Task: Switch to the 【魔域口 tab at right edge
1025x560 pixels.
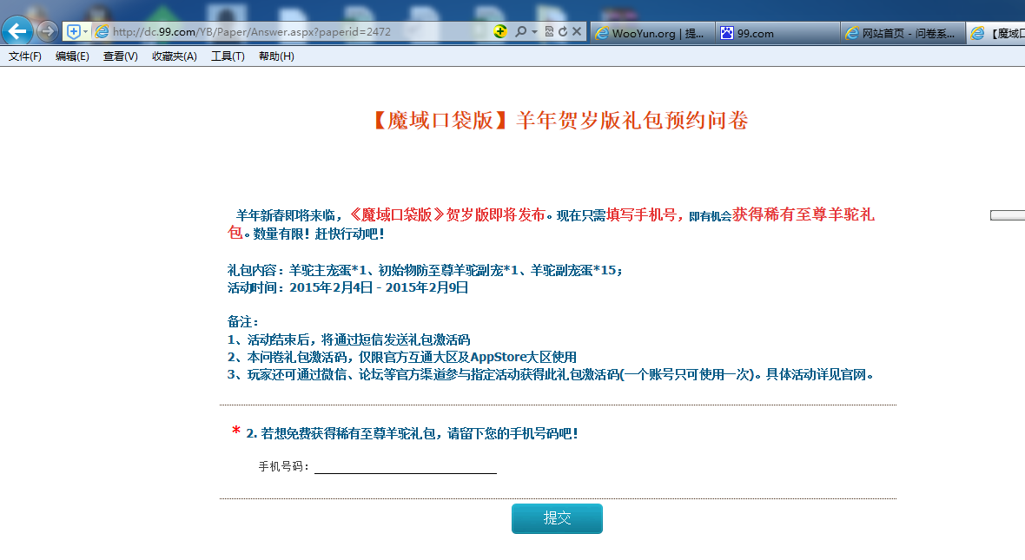Action: click(x=996, y=33)
